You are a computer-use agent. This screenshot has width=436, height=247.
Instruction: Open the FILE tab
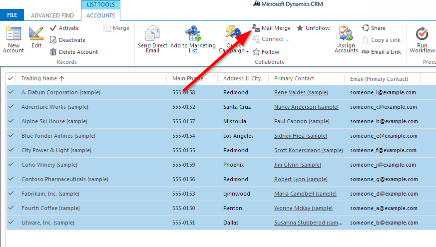coord(12,15)
